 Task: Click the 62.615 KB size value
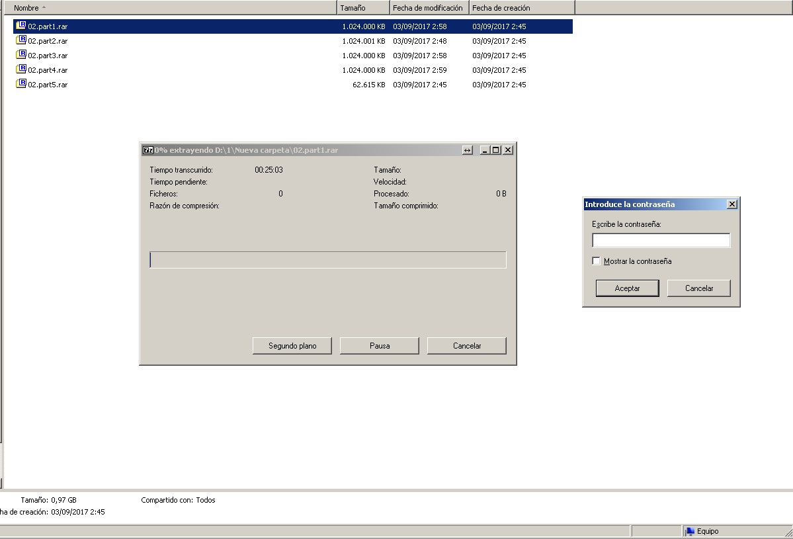click(368, 85)
